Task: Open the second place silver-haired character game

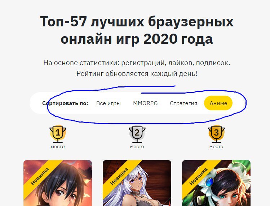Action: click(x=137, y=183)
